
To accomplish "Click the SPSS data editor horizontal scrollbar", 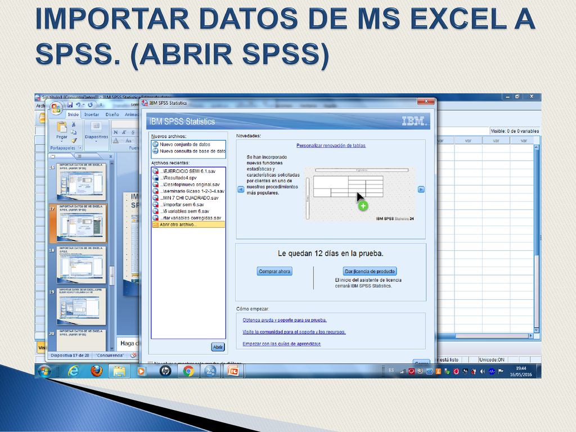I will (485, 336).
